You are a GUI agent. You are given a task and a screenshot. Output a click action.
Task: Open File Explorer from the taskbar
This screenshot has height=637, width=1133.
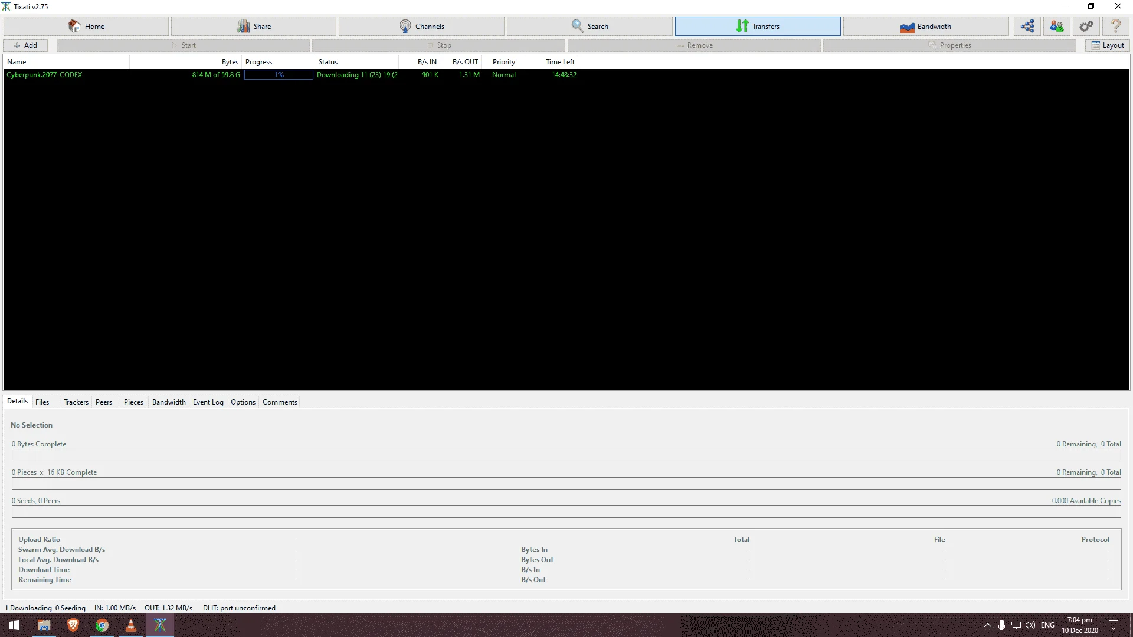click(x=44, y=625)
